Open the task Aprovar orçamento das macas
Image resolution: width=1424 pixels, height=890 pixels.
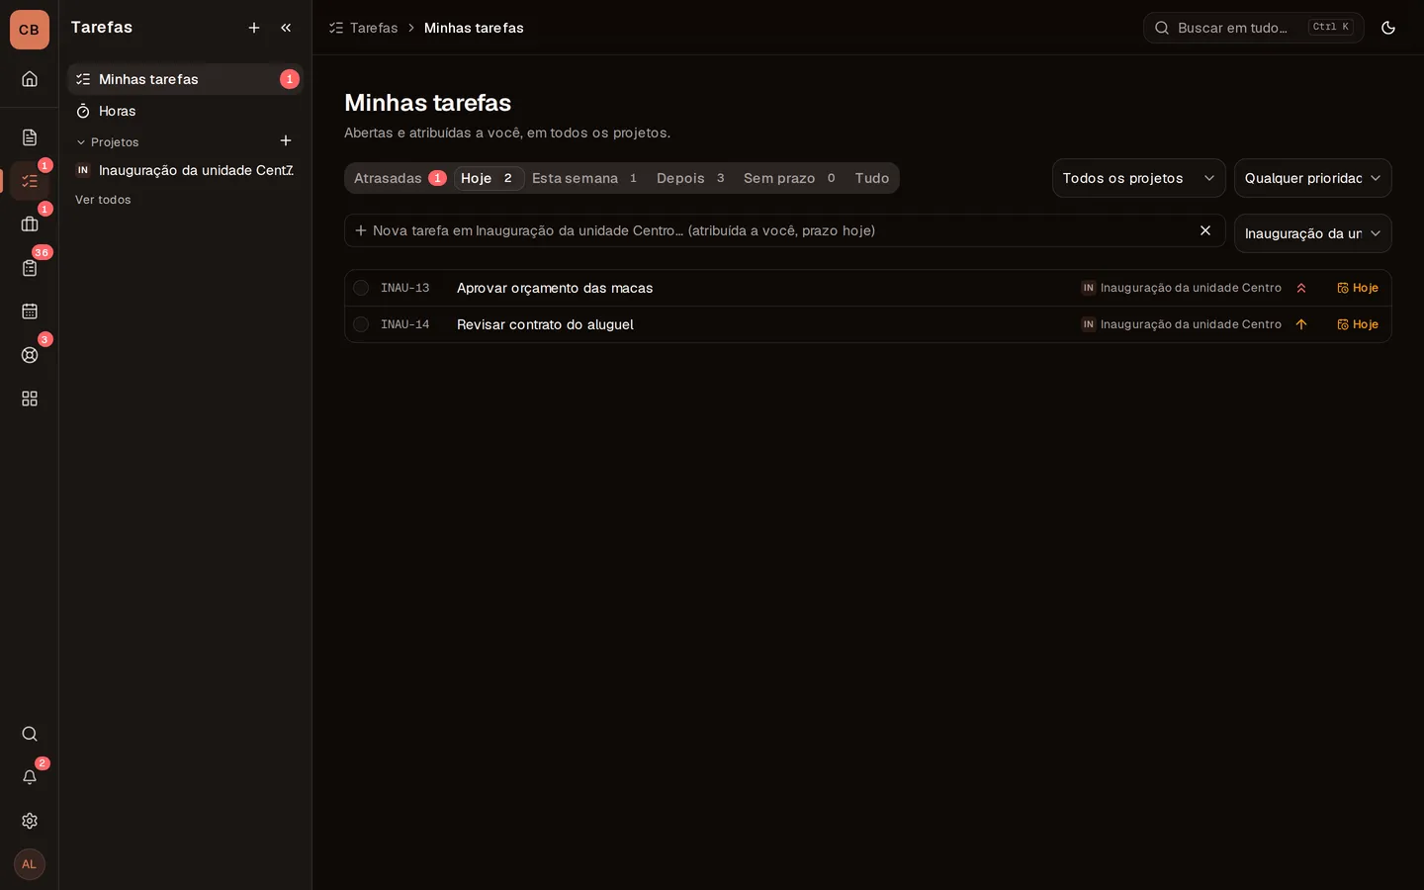click(555, 288)
